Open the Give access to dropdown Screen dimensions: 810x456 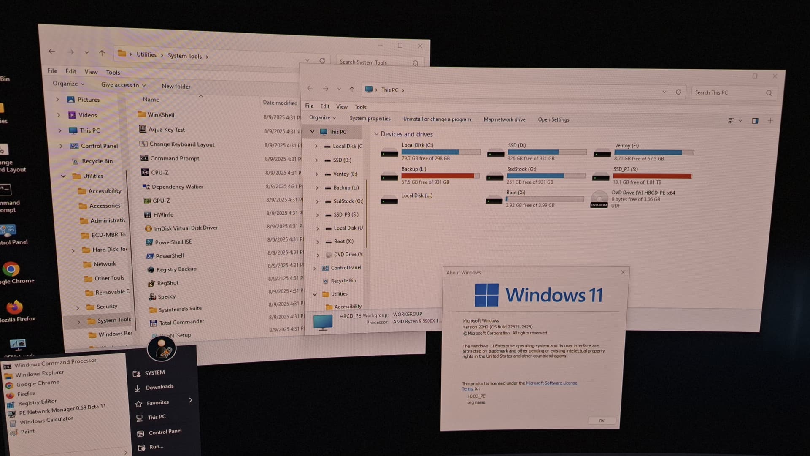pyautogui.click(x=123, y=85)
